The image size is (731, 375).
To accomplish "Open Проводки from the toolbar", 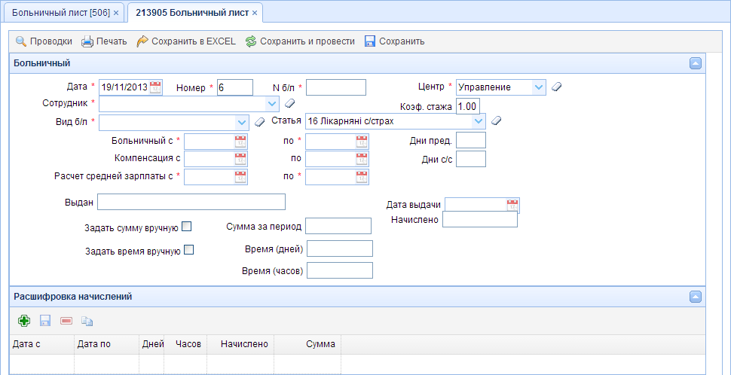I will click(x=44, y=41).
